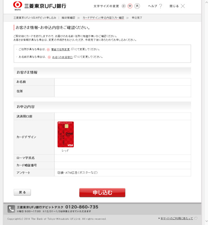208x225 pixels.
Task: Select medium (中) font size
Action: [x=130, y=6]
